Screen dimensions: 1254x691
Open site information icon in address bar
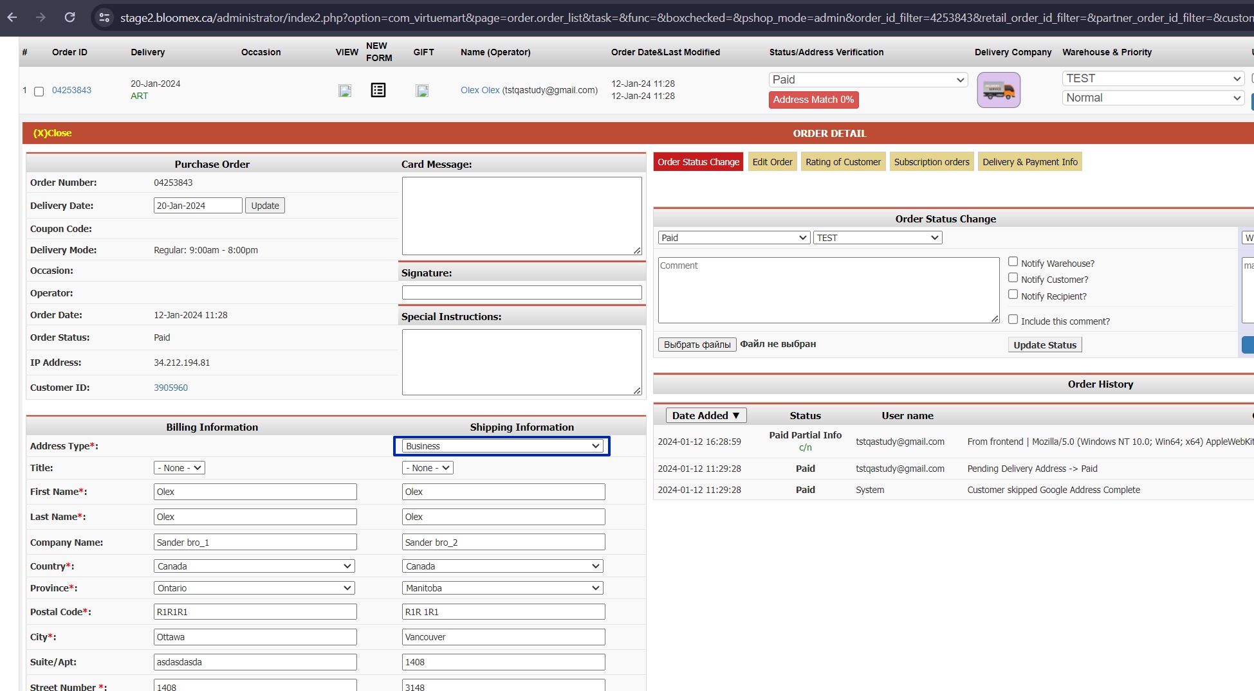(104, 17)
